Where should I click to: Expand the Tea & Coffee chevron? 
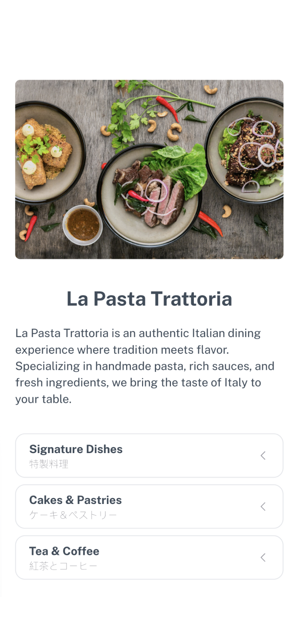pos(263,557)
